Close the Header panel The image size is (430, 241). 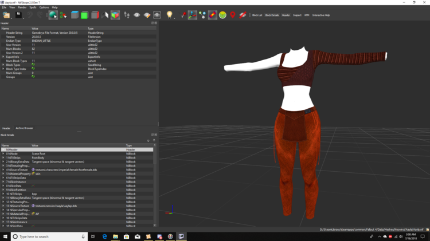[x=156, y=23]
